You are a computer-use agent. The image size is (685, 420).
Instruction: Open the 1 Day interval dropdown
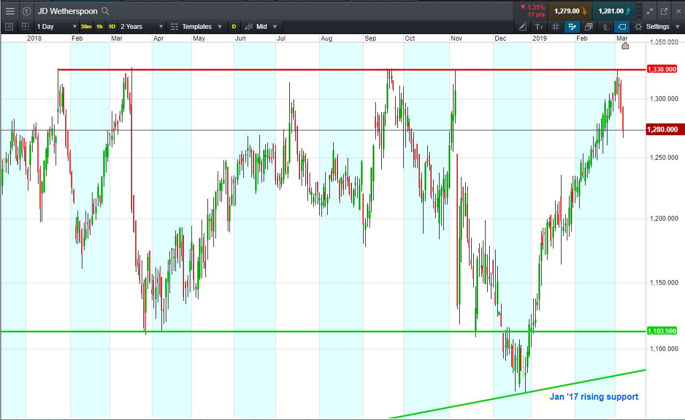pyautogui.click(x=57, y=27)
